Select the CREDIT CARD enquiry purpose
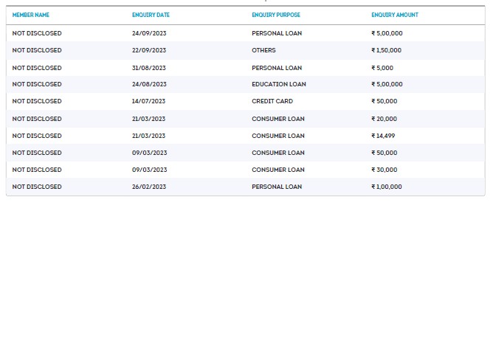The width and height of the screenshot is (493, 363). pos(272,101)
